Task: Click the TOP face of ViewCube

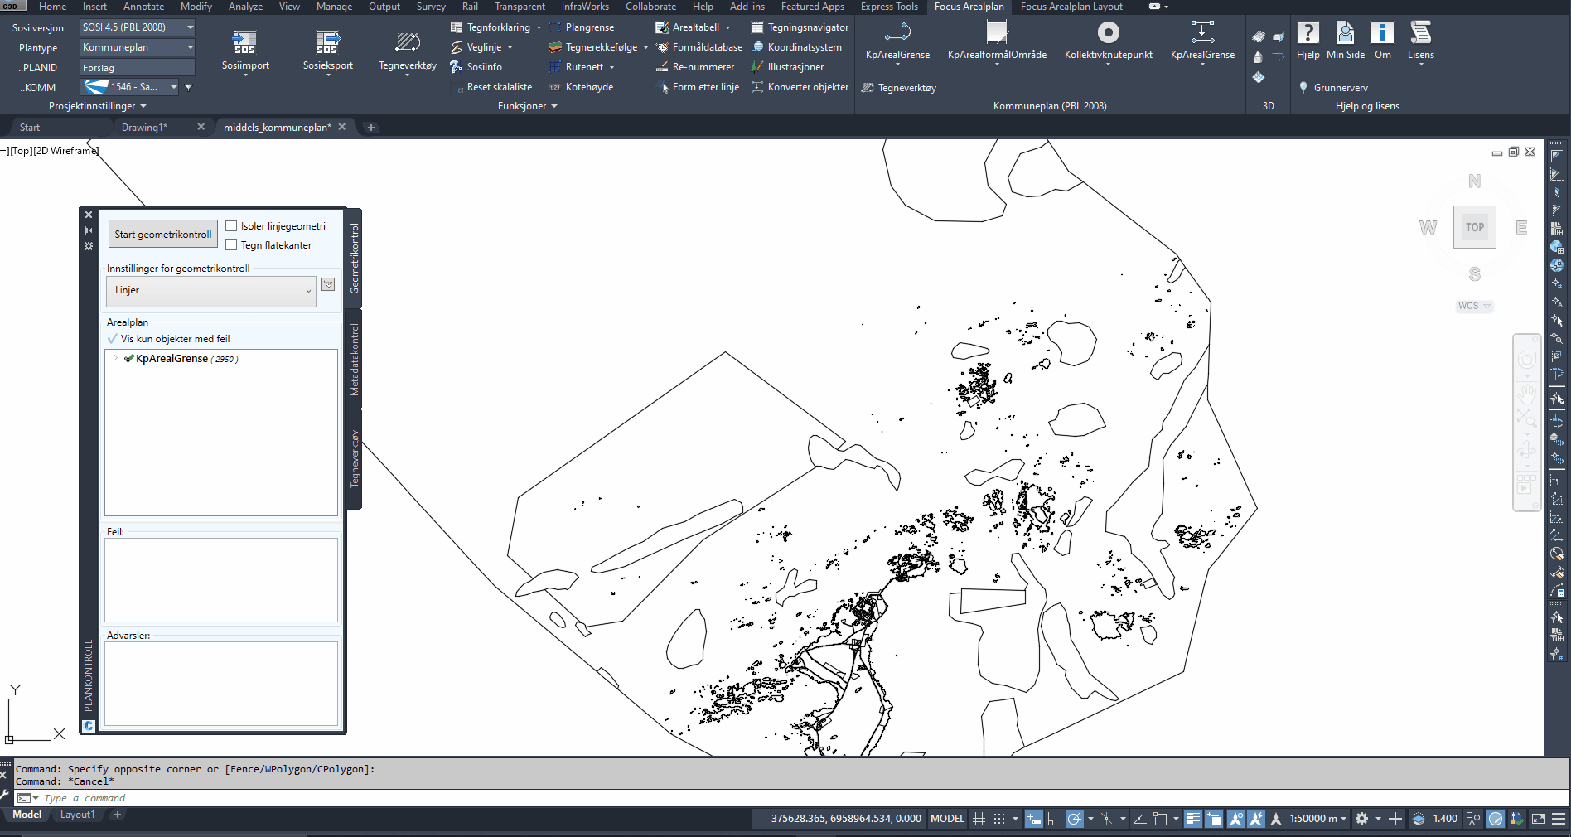Action: coord(1474,227)
